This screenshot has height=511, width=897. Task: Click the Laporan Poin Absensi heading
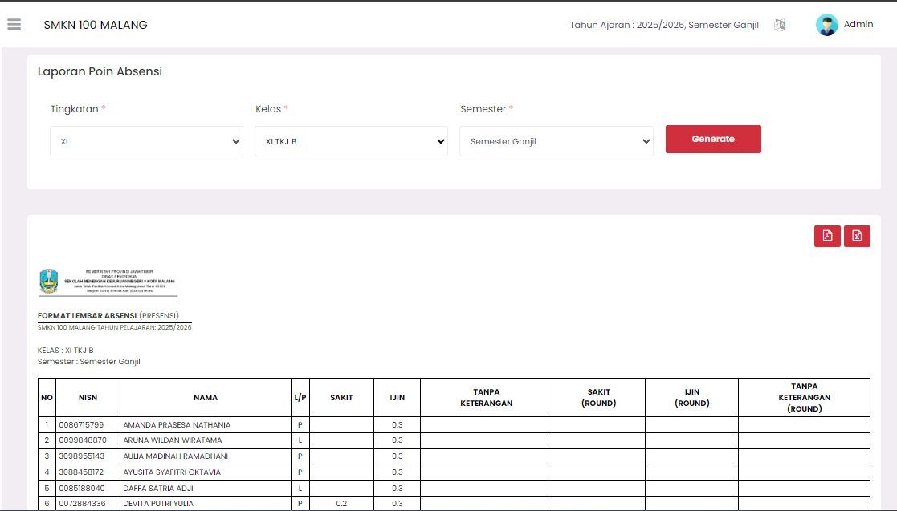point(100,71)
